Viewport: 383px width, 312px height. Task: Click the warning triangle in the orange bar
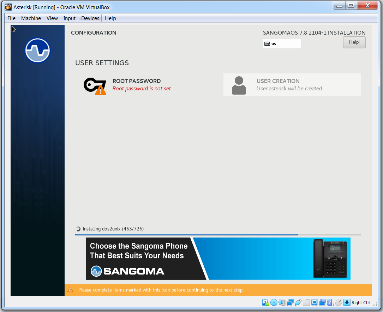tap(70, 290)
